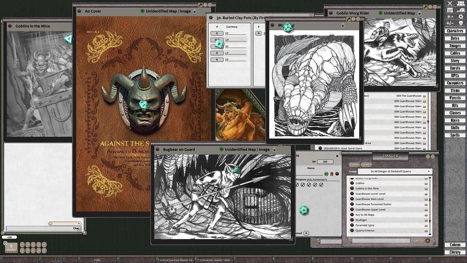
Task: Open the Settings gear icon in the sidebar
Action: click(461, 16)
